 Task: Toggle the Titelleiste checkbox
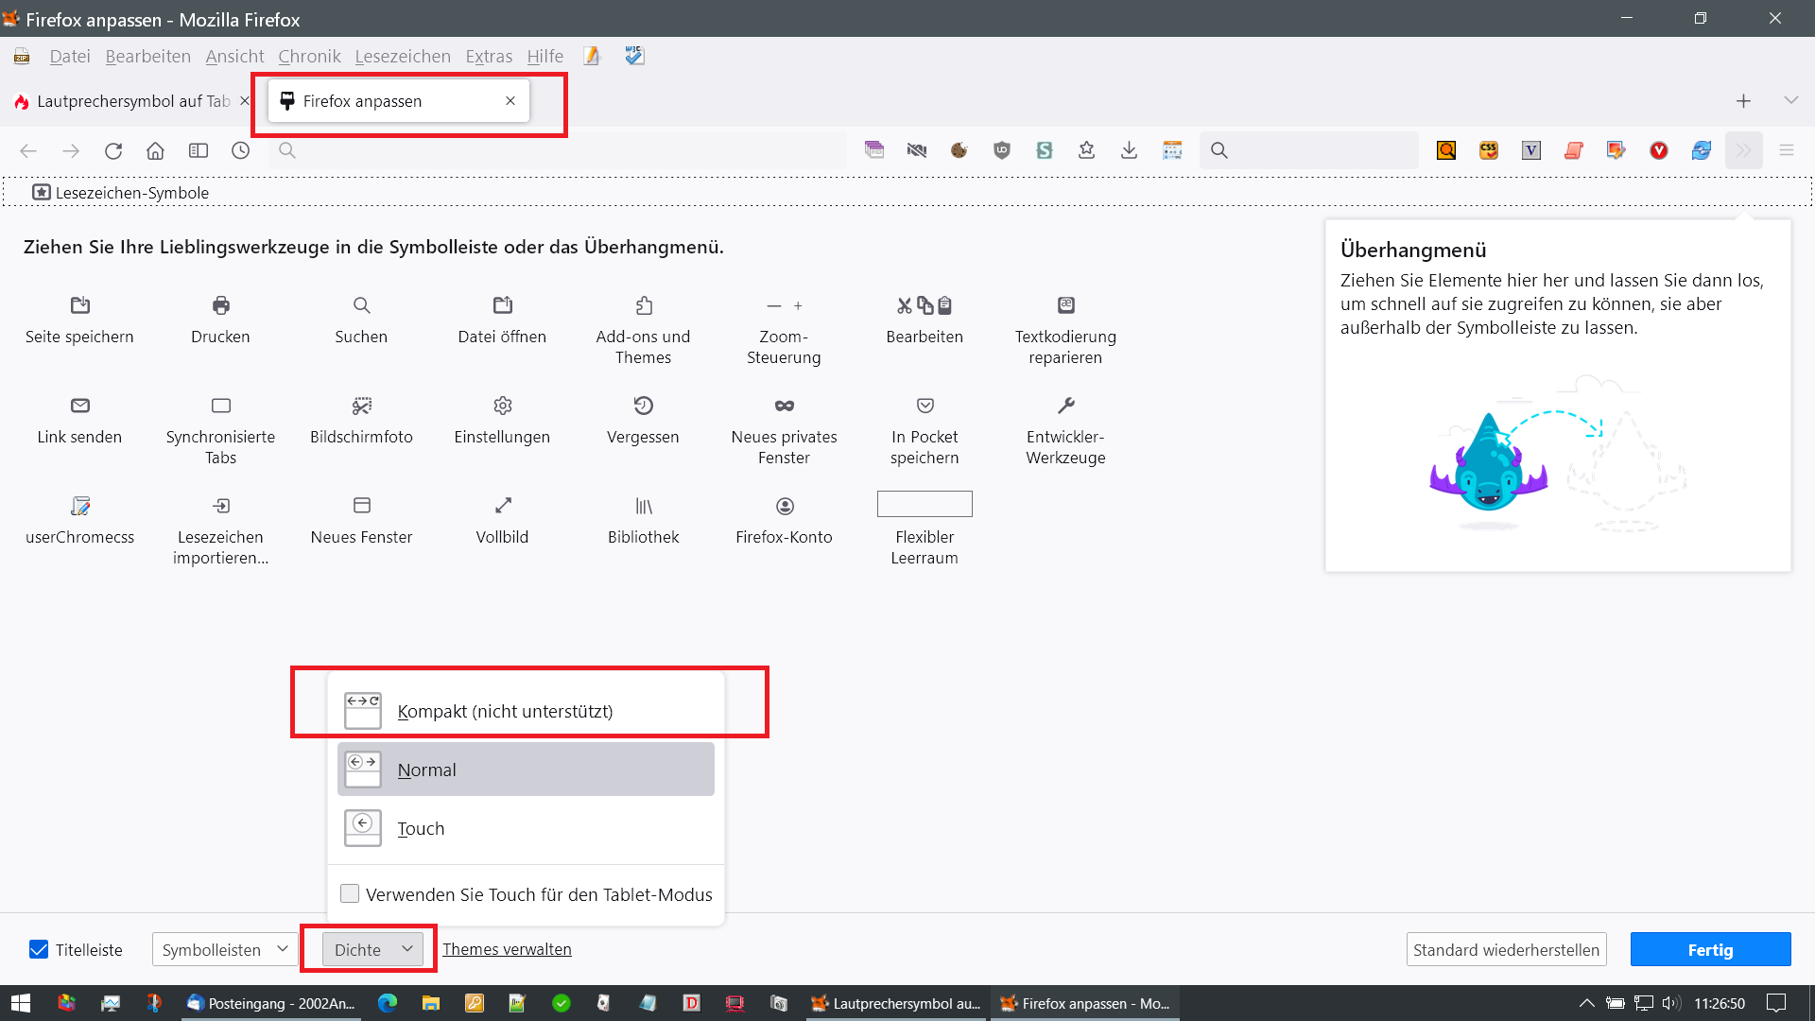[39, 949]
